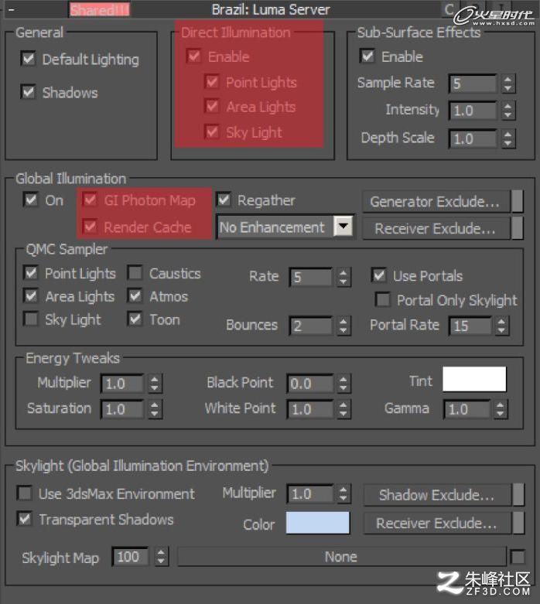This screenshot has height=604, width=540.
Task: Uncheck Direct Illumination Sky Light
Action: click(212, 132)
